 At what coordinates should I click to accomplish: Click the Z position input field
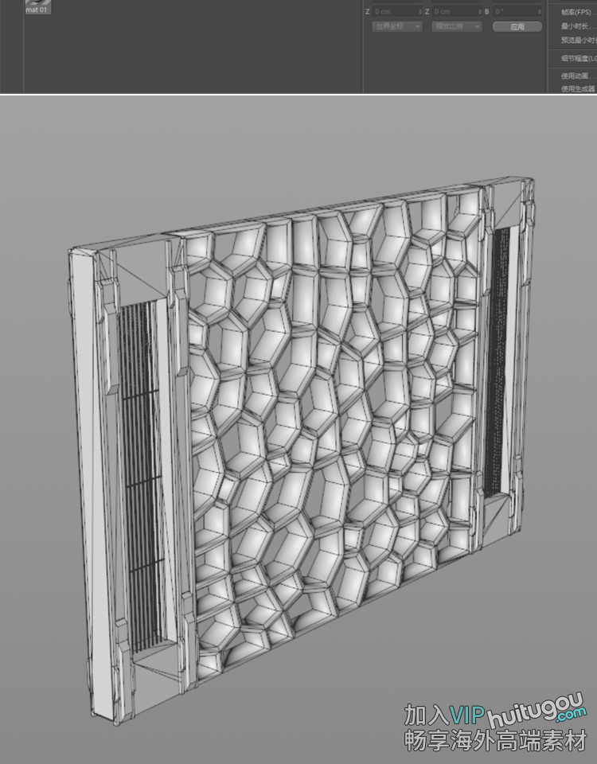[x=392, y=12]
